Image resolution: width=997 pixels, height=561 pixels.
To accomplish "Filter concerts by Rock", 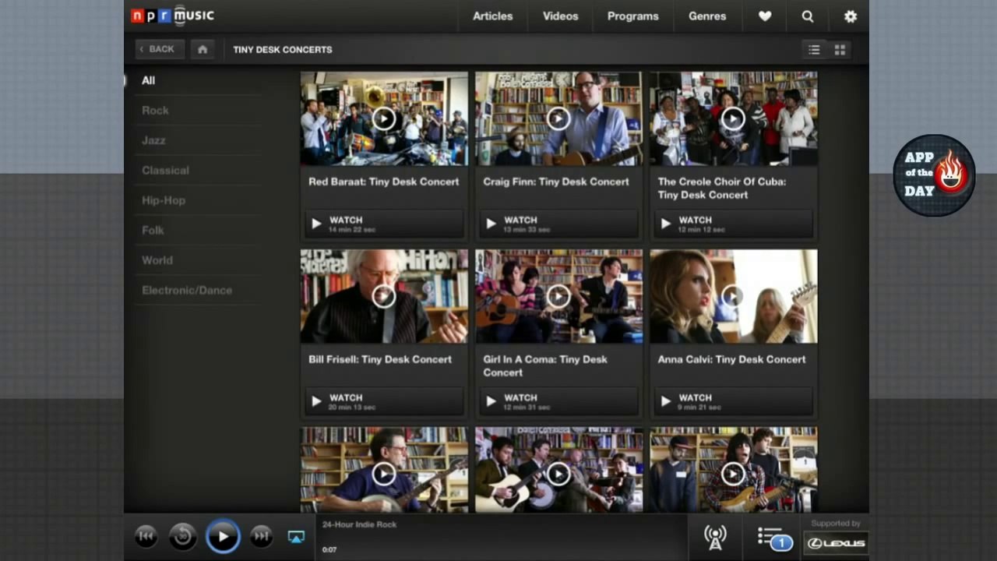I will tap(155, 111).
